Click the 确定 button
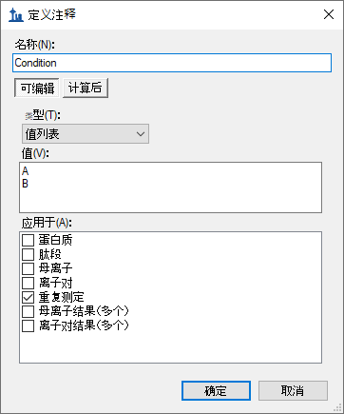Viewport: 344px width, 414px height. click(x=216, y=390)
